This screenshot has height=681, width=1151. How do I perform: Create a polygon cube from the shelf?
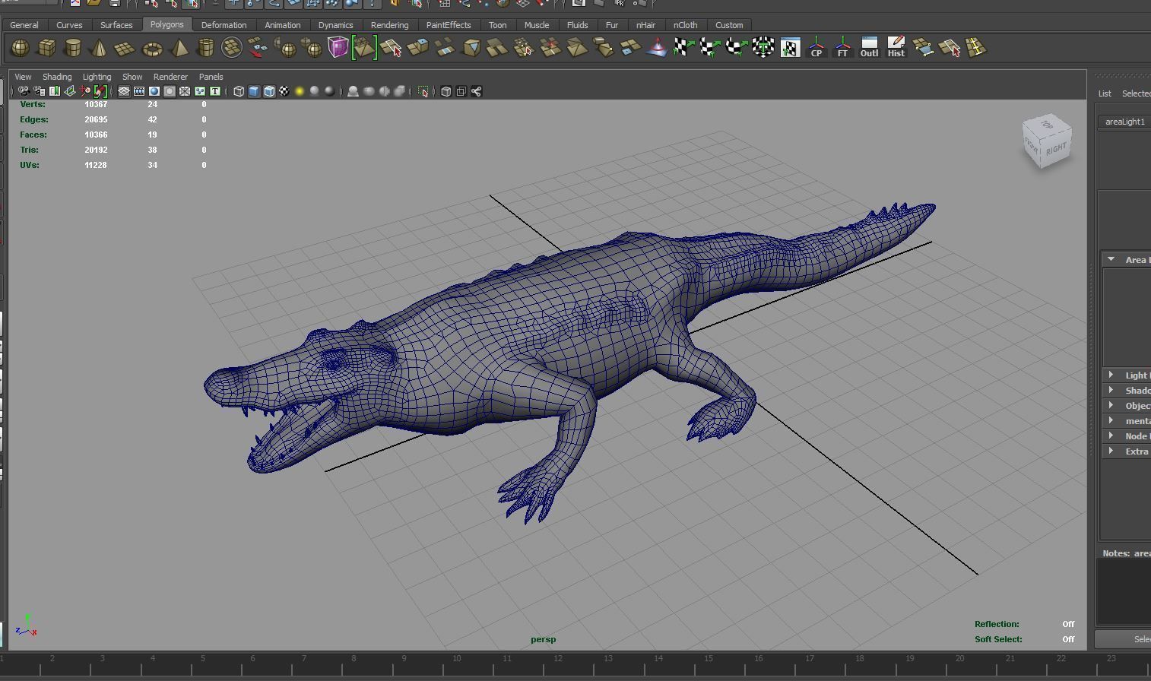[x=46, y=49]
